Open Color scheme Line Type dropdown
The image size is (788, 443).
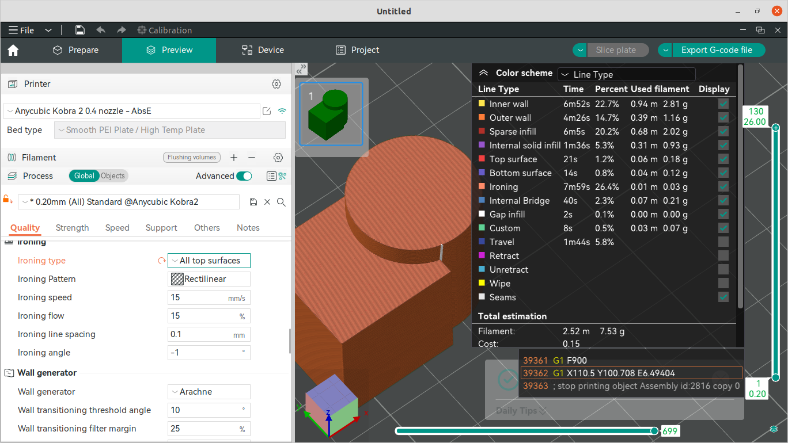coord(626,75)
